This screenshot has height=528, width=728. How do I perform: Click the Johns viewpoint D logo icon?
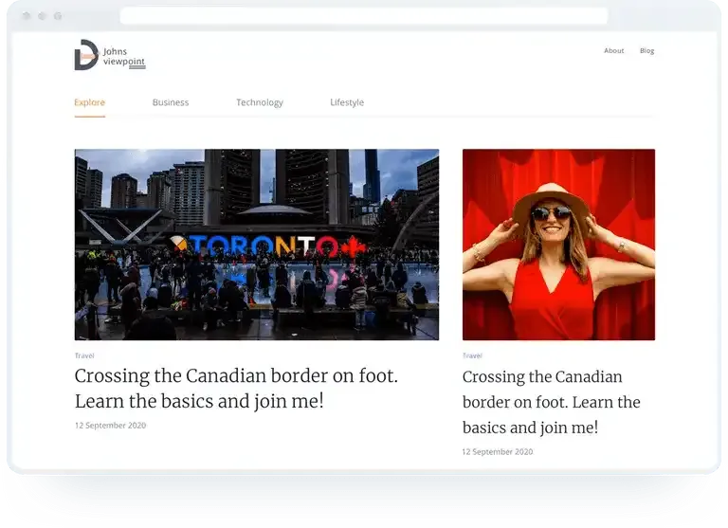(x=86, y=55)
